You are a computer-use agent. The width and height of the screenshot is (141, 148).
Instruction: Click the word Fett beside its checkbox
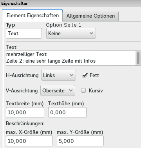point(94,75)
